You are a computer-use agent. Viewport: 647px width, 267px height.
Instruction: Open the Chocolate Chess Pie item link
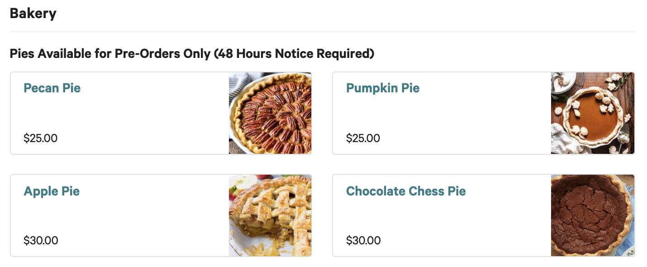pyautogui.click(x=406, y=191)
